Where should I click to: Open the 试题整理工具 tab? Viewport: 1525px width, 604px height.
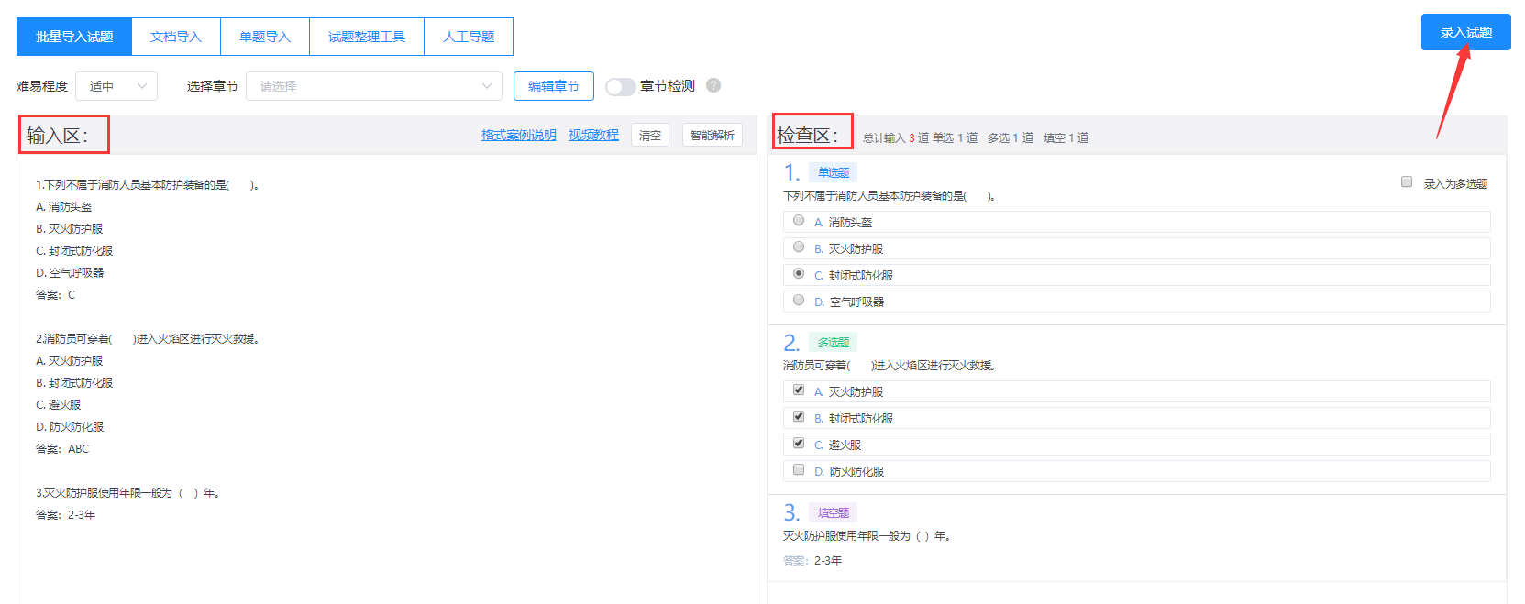pyautogui.click(x=367, y=37)
